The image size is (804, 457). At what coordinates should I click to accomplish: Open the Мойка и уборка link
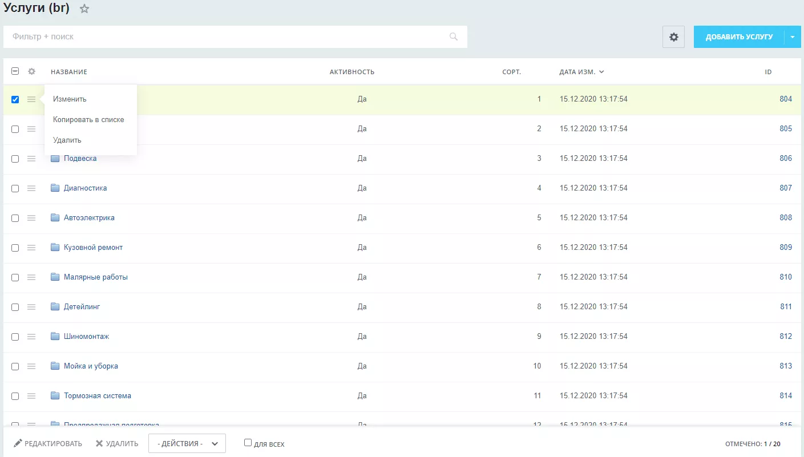click(x=91, y=366)
